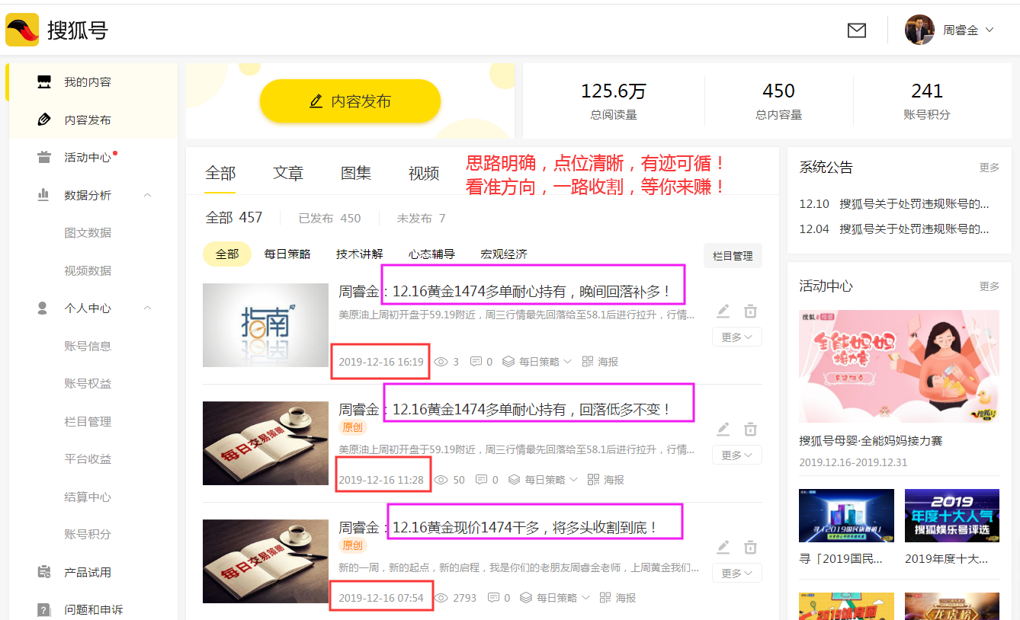Open article 晚间回落补多 title
1020x620 pixels.
(505, 292)
